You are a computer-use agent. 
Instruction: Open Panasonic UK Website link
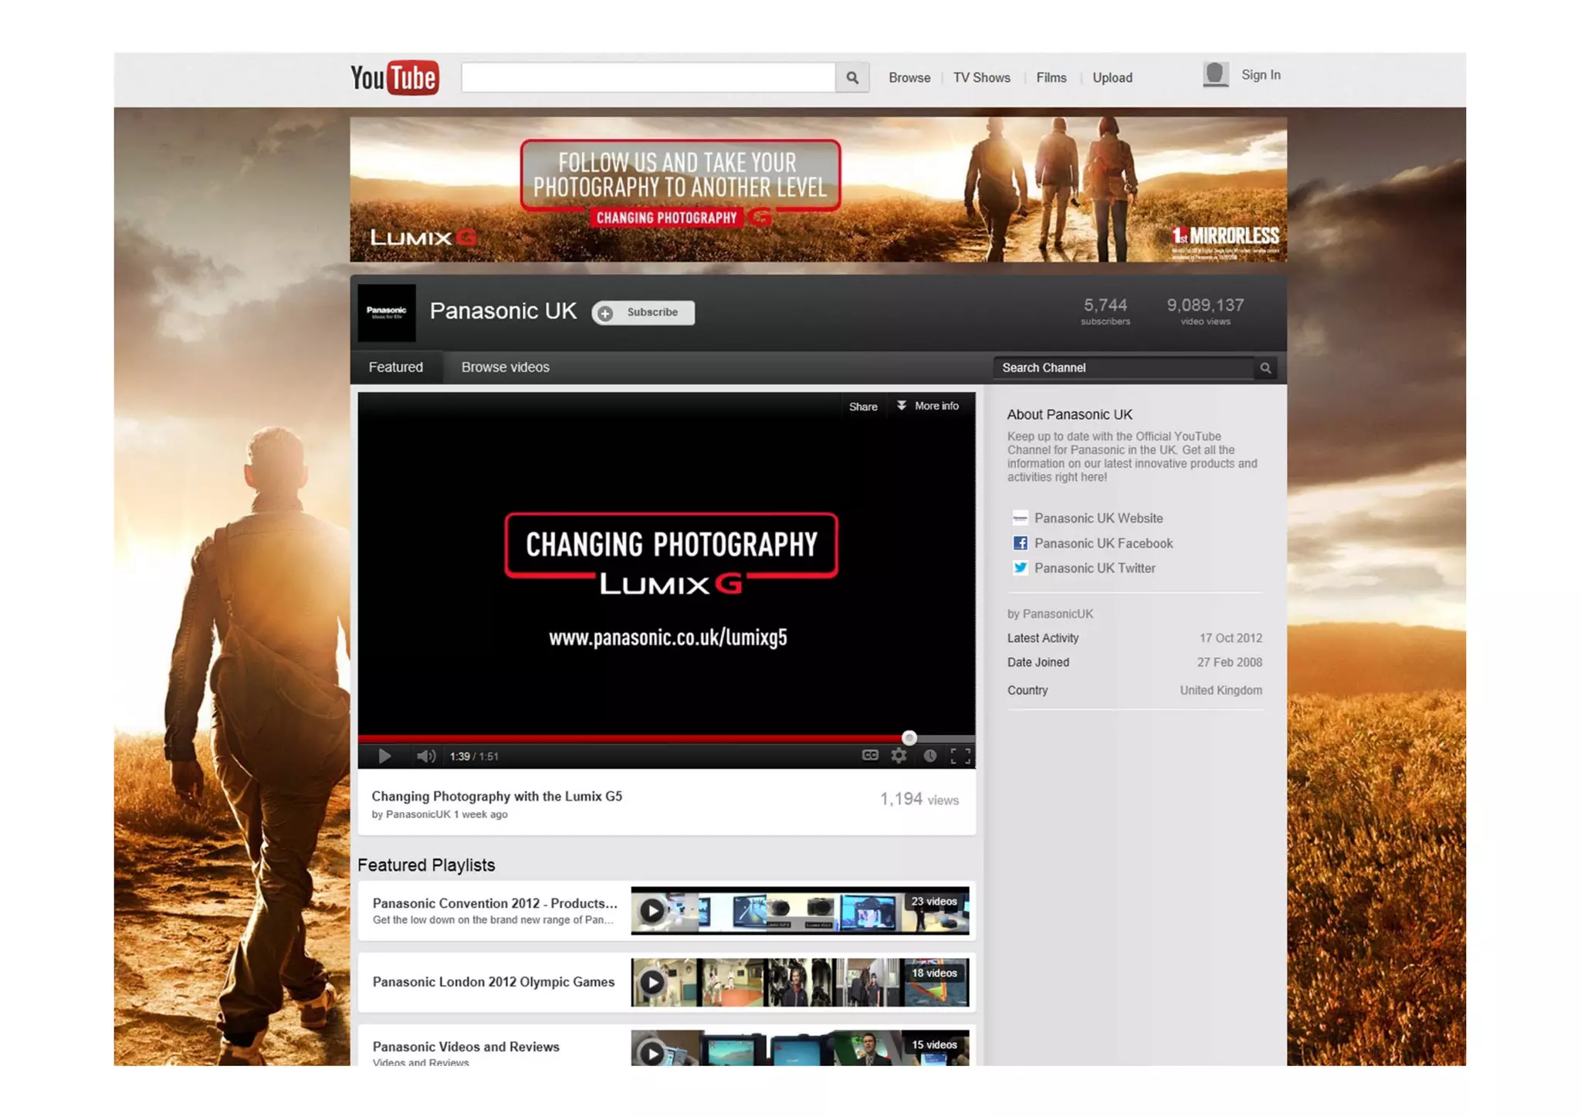[x=1099, y=518]
